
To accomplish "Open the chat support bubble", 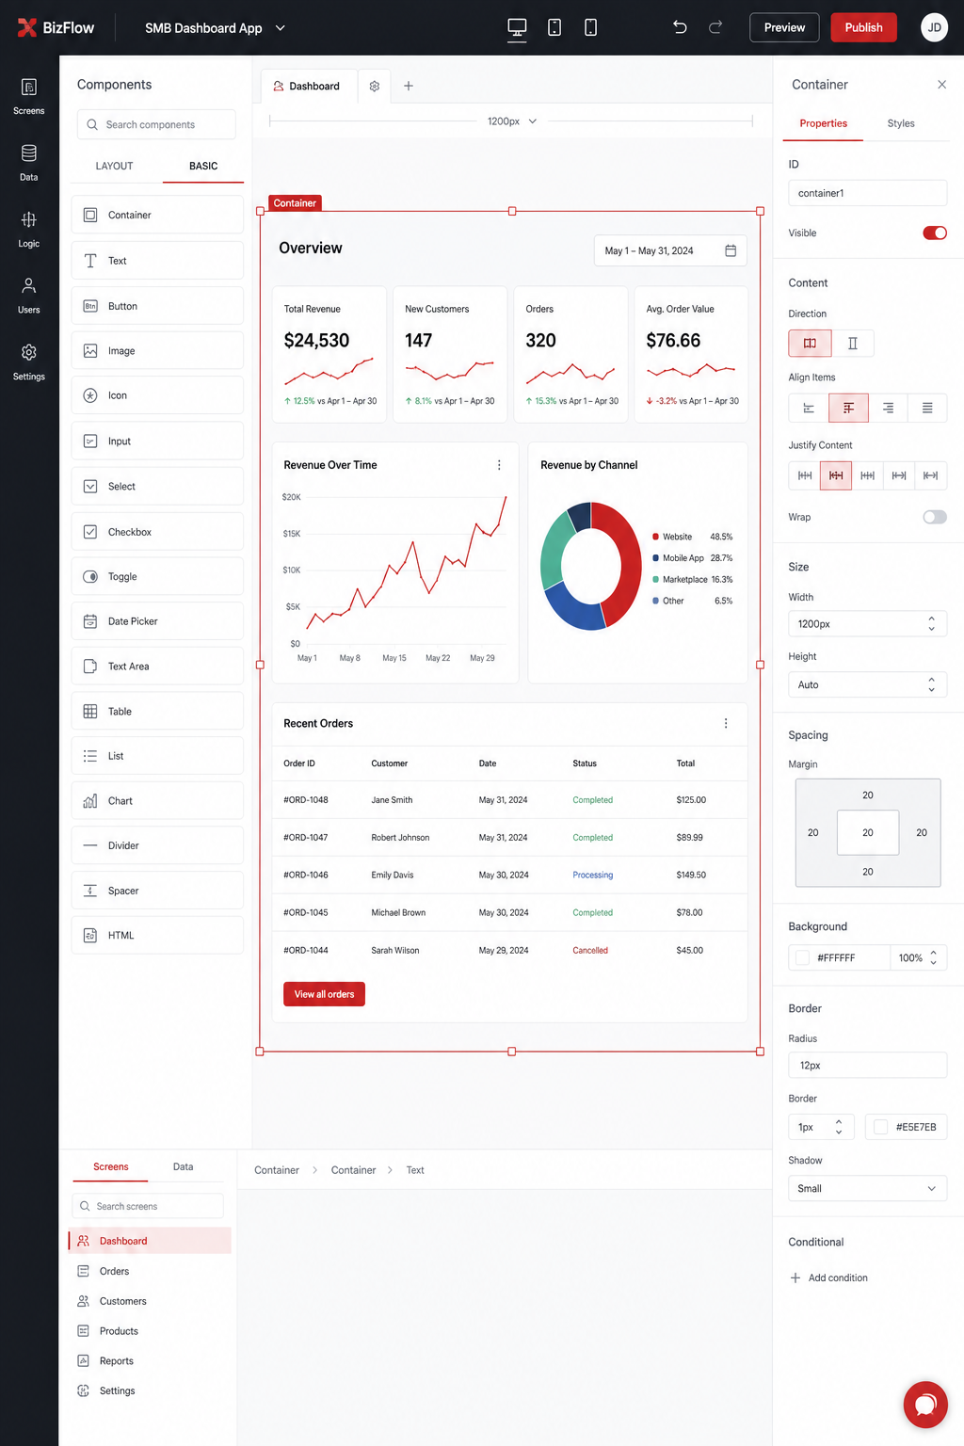I will [925, 1405].
